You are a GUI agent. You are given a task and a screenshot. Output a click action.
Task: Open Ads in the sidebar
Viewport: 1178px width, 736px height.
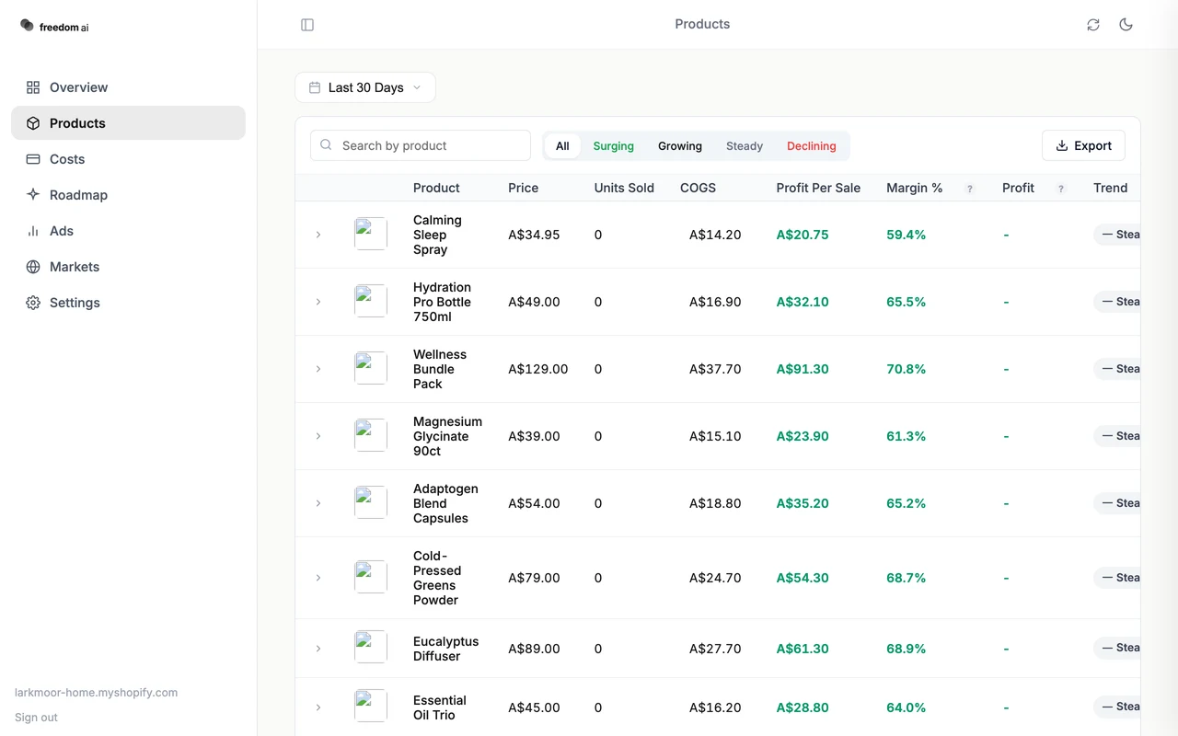pos(128,231)
